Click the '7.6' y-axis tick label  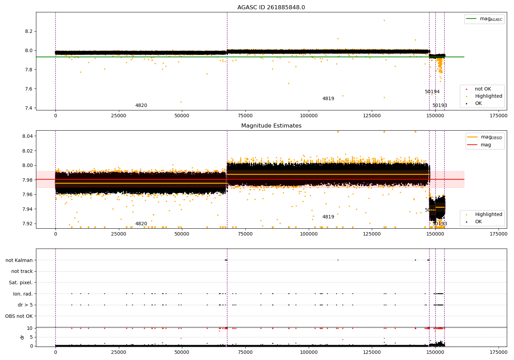(x=29, y=89)
